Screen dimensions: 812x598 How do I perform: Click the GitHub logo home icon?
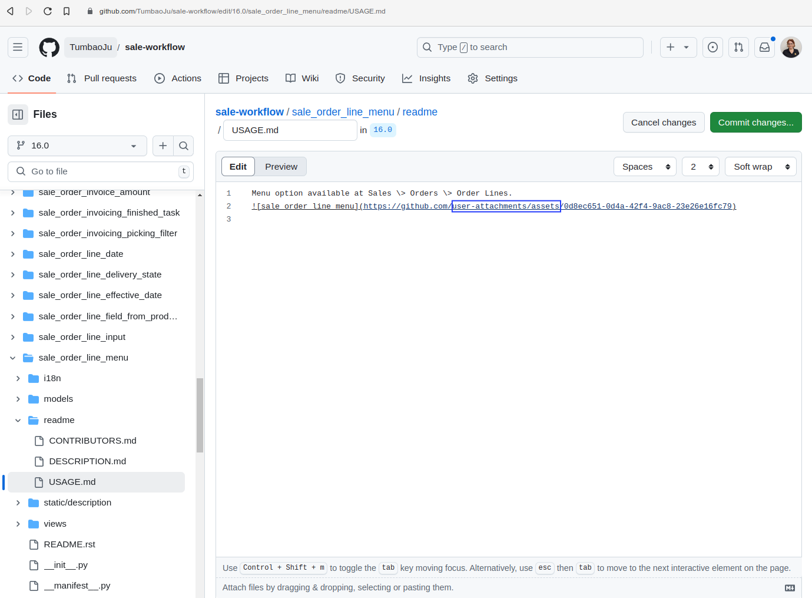49,47
